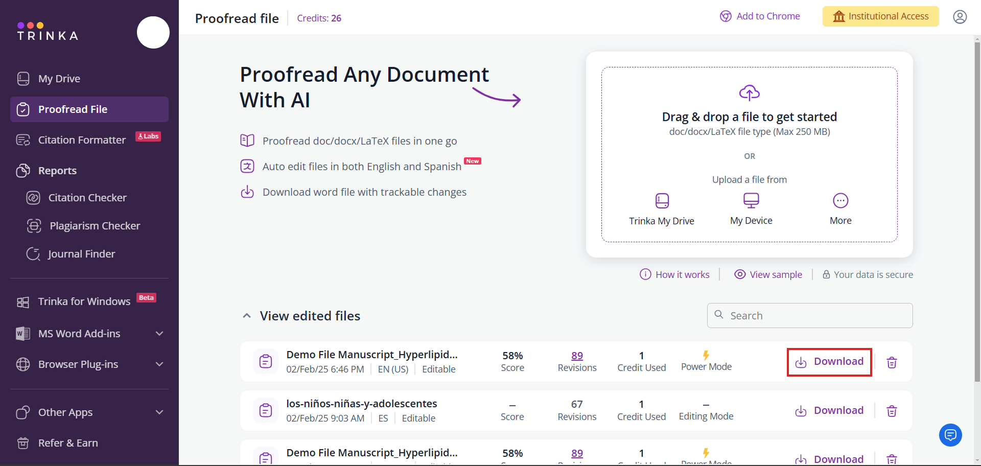Open Plagiarism Checker
981x466 pixels.
(95, 226)
